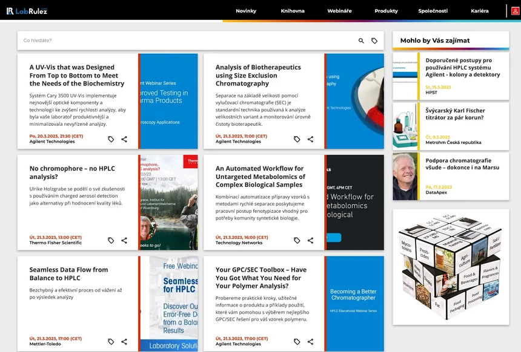Image resolution: width=521 pixels, height=352 pixels.
Task: Share the No chromophore webinar card
Action: click(124, 241)
